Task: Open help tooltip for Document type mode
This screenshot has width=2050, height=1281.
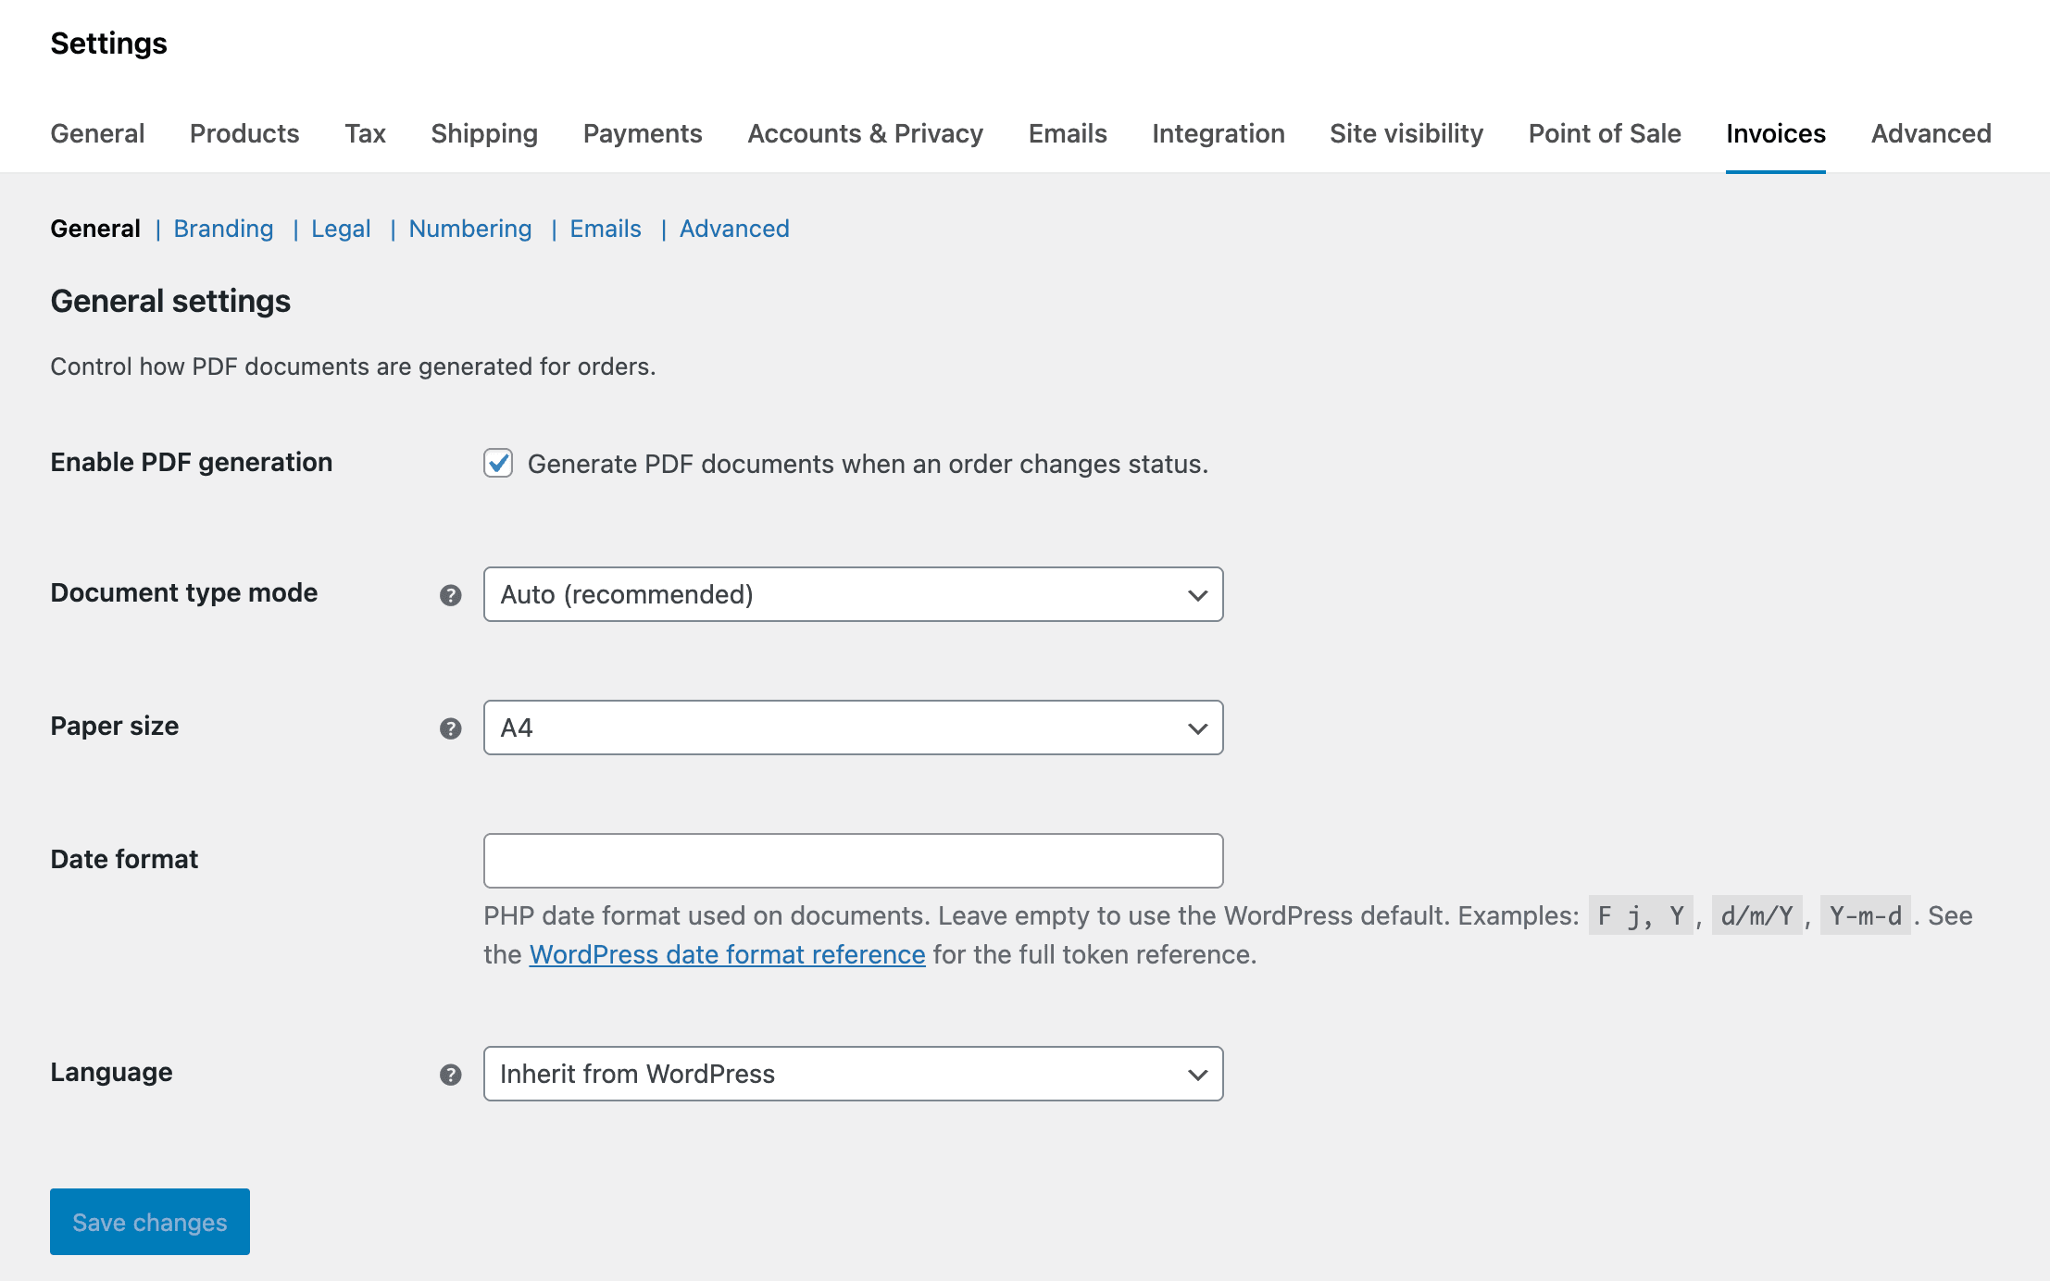Action: (451, 595)
